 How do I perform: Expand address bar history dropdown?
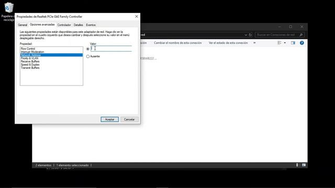pyautogui.click(x=245, y=35)
